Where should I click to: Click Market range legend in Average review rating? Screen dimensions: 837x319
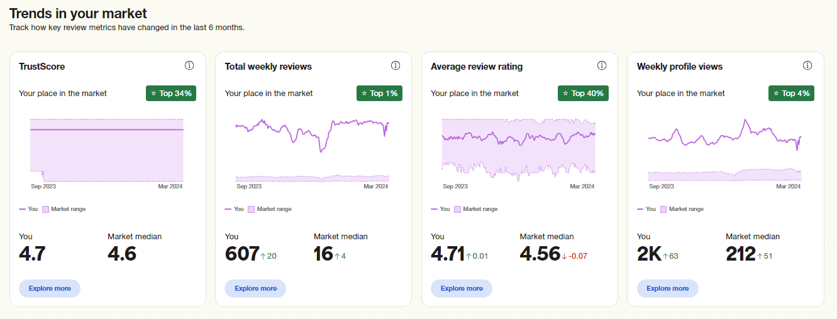pos(476,209)
